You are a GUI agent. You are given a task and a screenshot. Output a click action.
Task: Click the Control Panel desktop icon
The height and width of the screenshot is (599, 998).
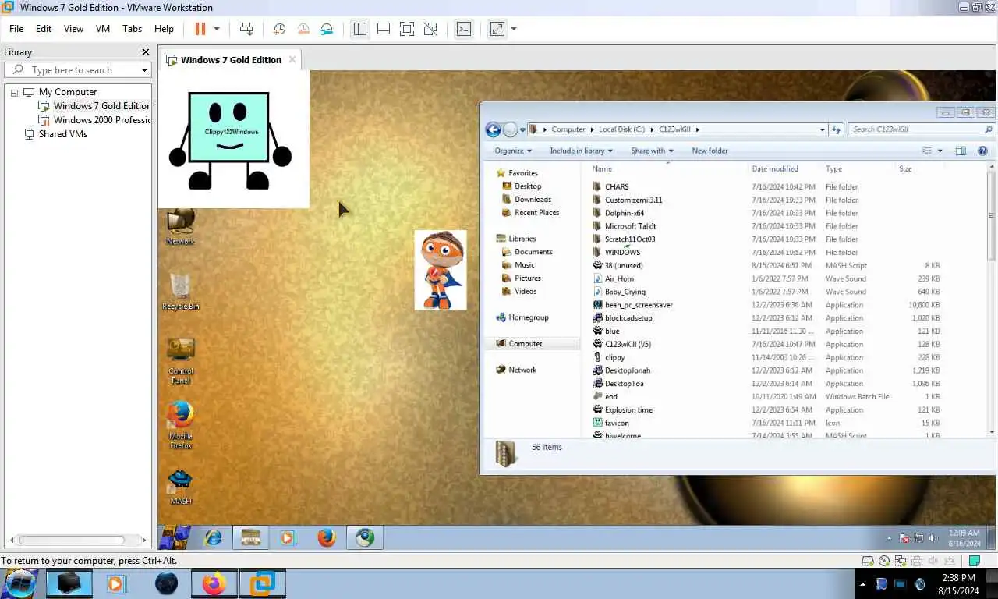coord(181,360)
